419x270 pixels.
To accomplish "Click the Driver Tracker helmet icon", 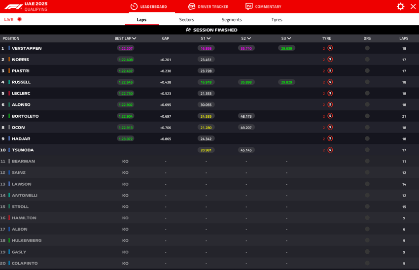I will 192,6.
